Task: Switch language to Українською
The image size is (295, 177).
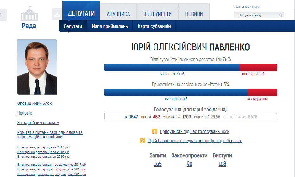Action: 242,7
